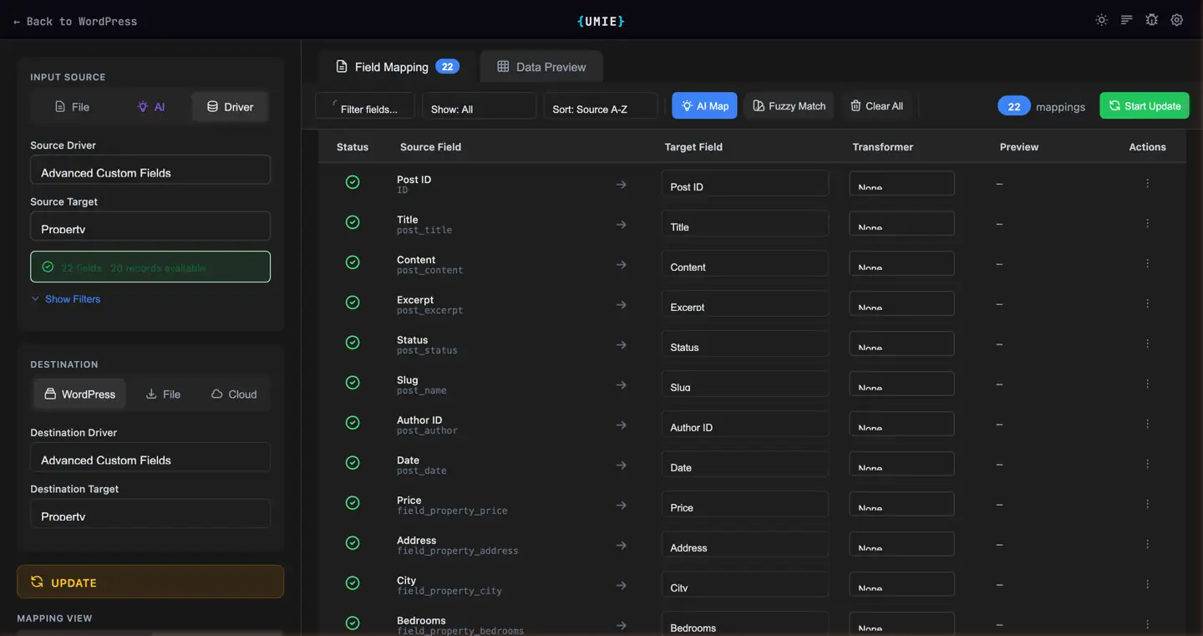Click the mapping arrow in Status row

[621, 345]
